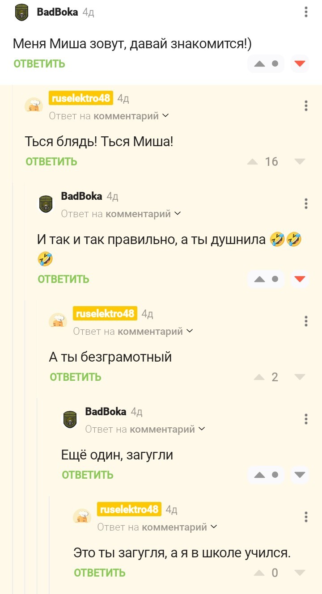
Task: Upvote the 'Меня Миша зовут' comment
Action: (x=260, y=64)
